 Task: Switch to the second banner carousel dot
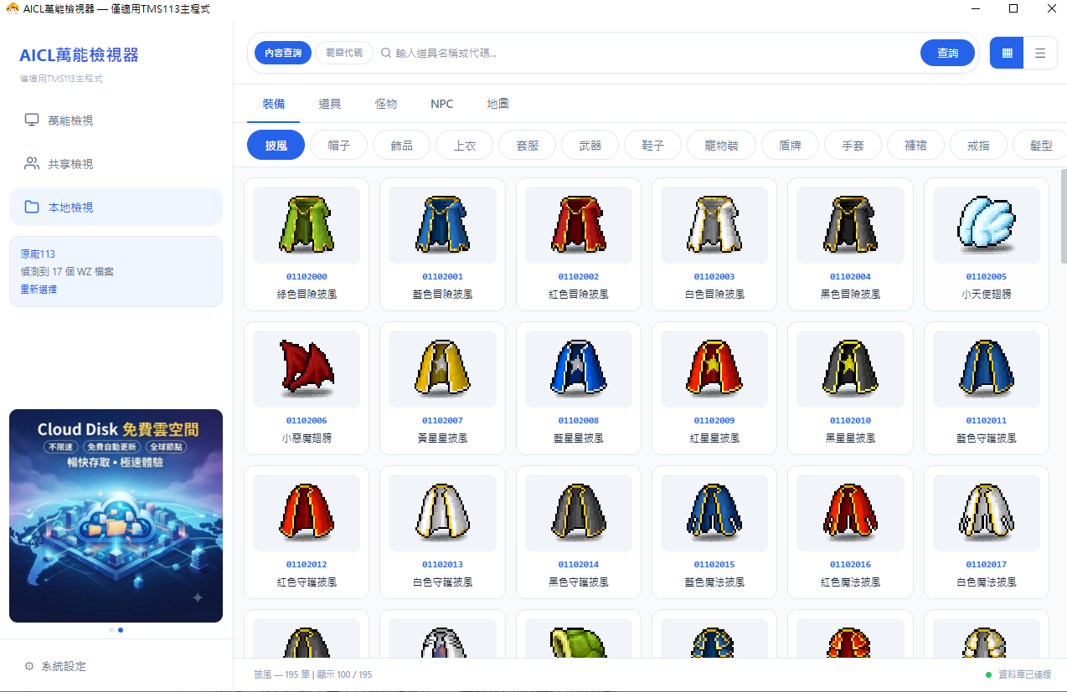pyautogui.click(x=121, y=630)
